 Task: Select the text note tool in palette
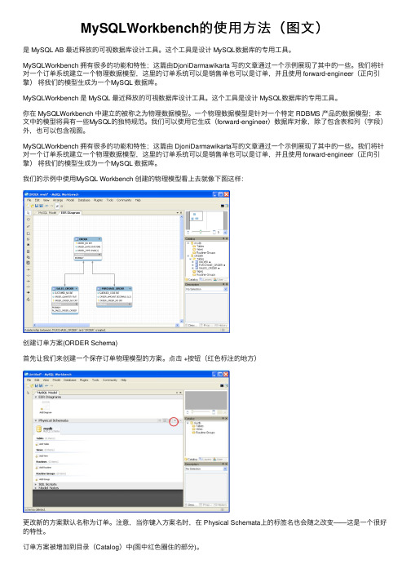tap(29, 239)
